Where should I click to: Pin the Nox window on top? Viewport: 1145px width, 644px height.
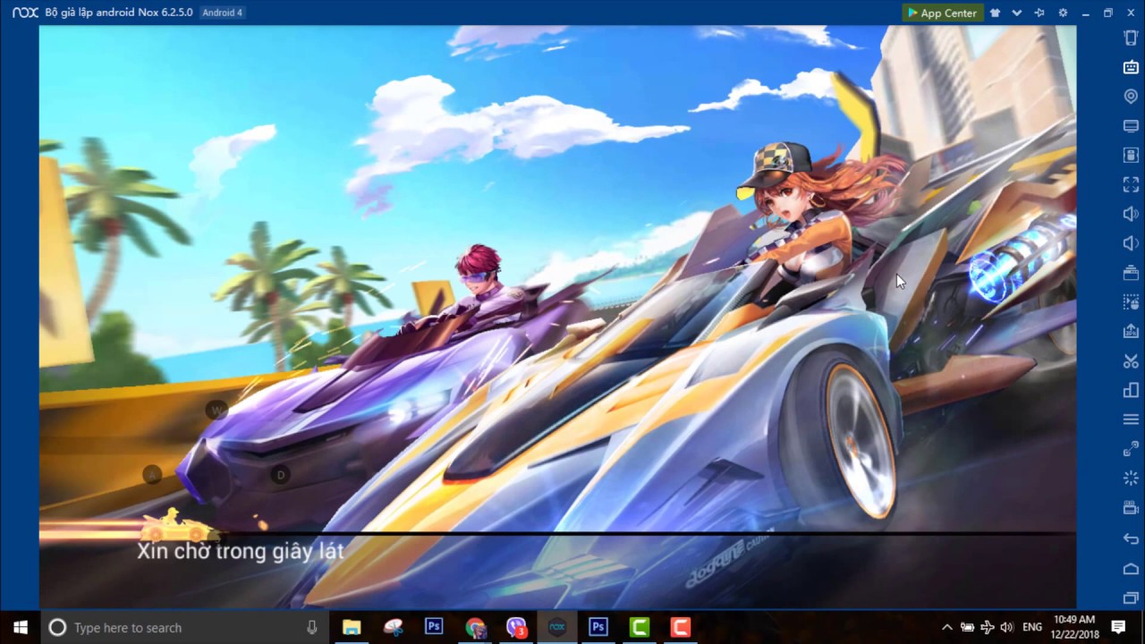[1039, 13]
